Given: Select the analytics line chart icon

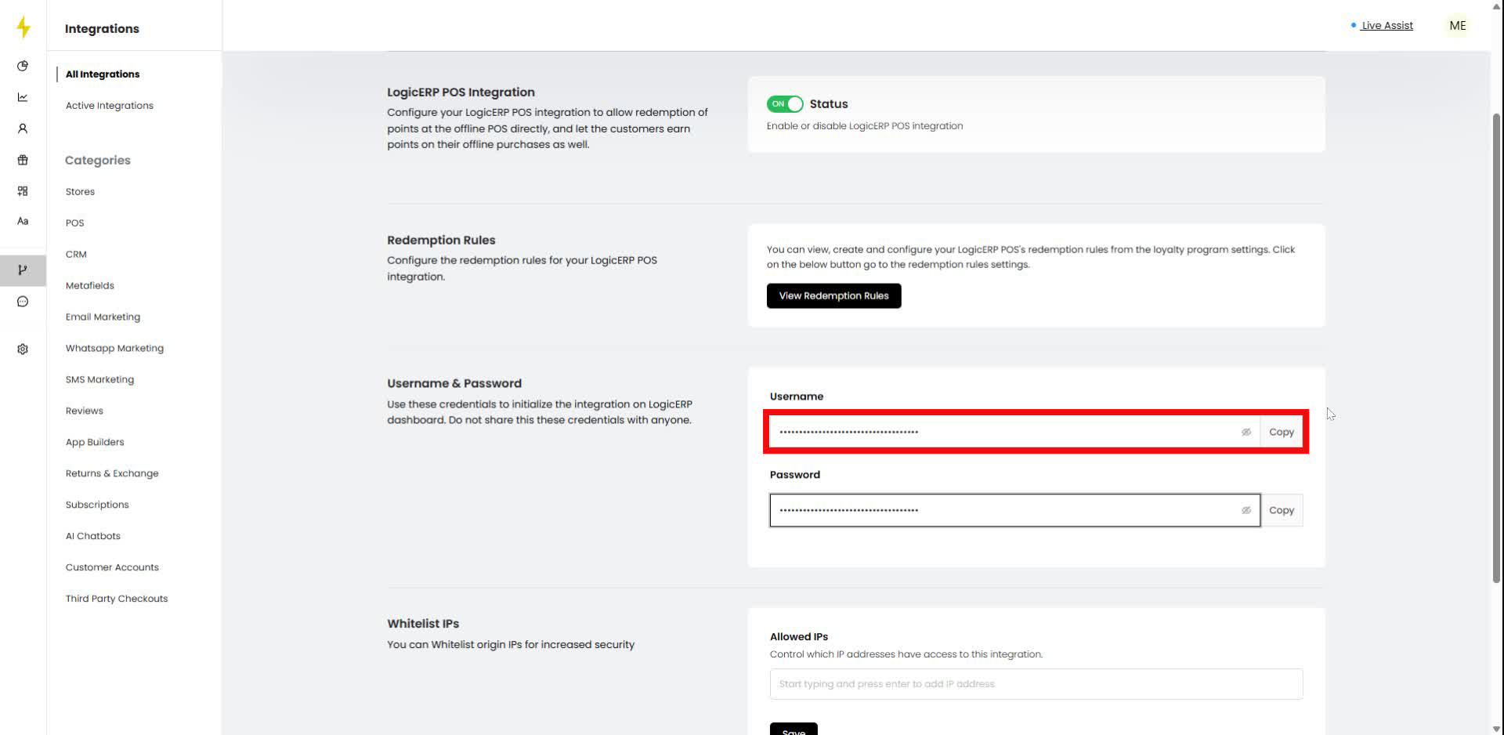Looking at the screenshot, I should 23,97.
